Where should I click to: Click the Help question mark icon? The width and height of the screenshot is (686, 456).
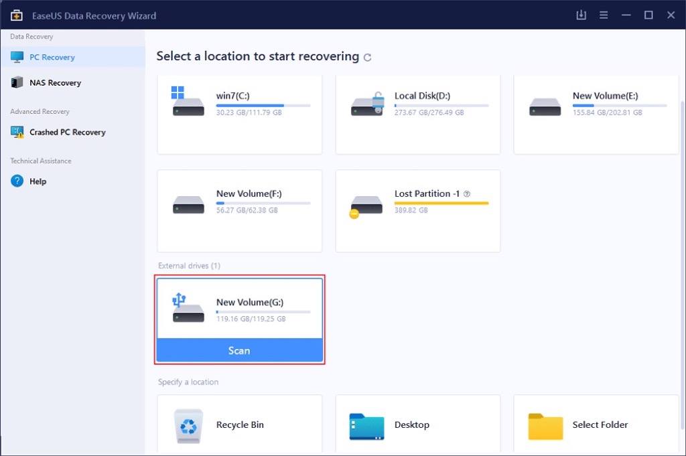tap(17, 181)
